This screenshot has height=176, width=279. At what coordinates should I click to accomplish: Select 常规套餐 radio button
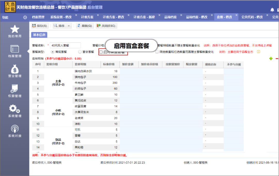tap(52, 52)
